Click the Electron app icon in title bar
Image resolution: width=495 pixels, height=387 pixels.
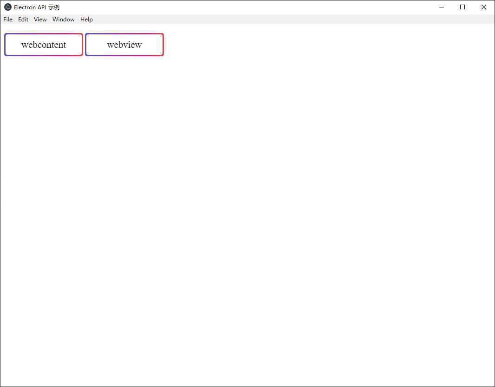click(8, 7)
